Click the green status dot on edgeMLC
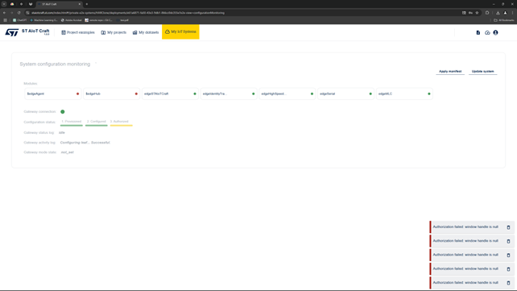Viewport: 517px width, 291px height. click(429, 94)
